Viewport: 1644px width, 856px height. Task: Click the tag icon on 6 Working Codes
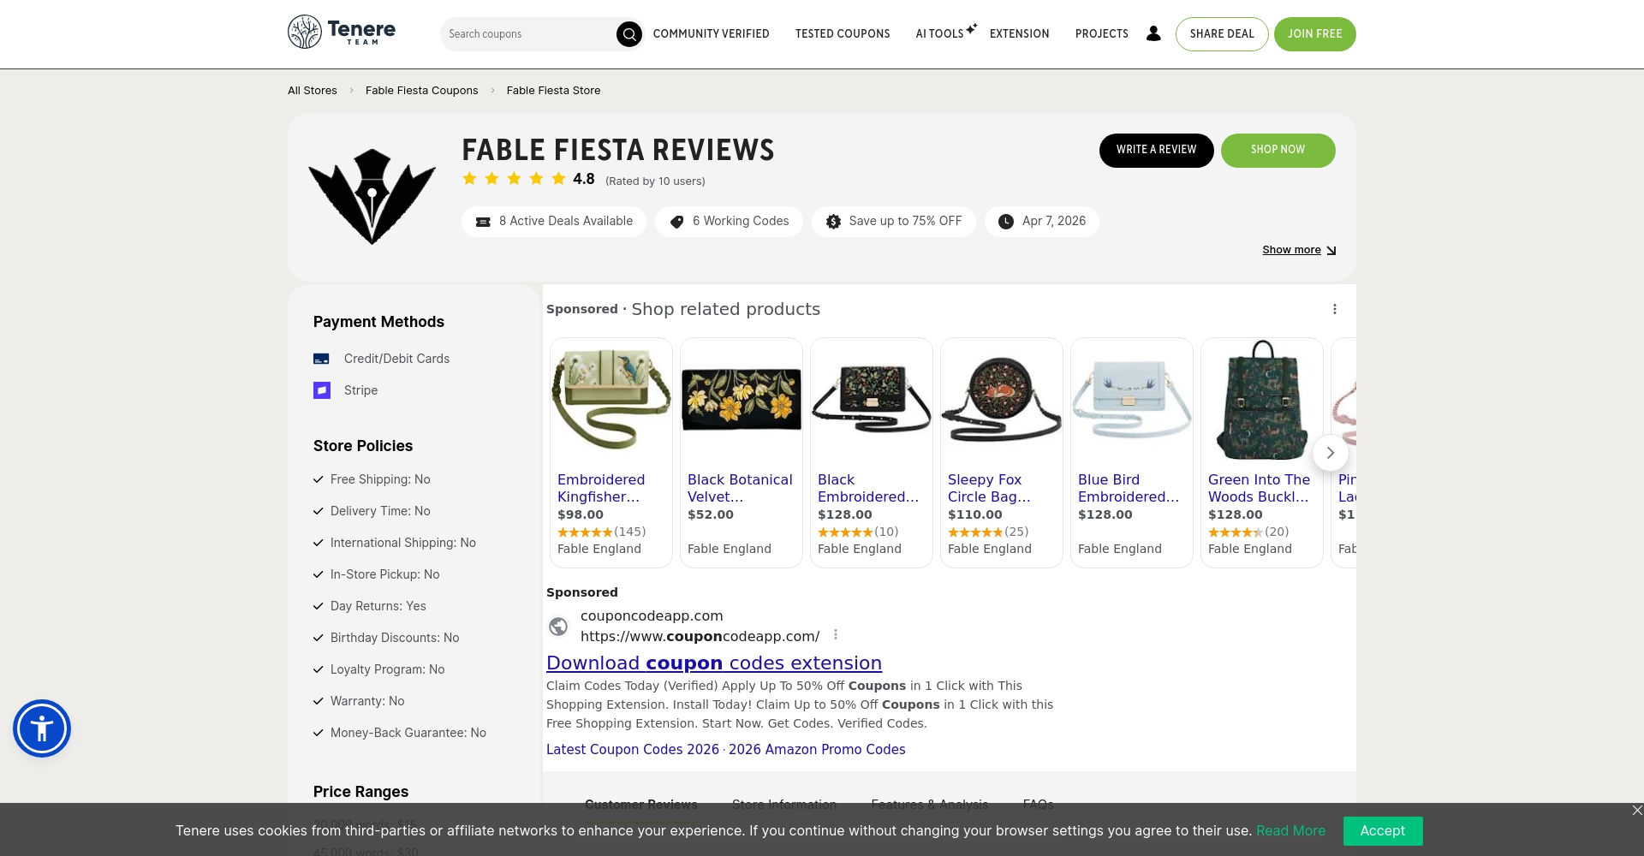(676, 221)
